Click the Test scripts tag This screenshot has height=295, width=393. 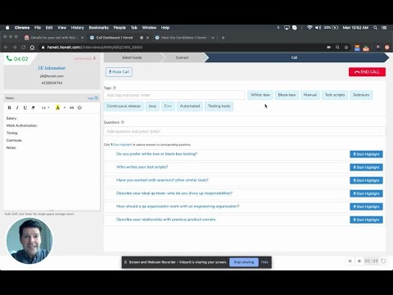pos(335,95)
